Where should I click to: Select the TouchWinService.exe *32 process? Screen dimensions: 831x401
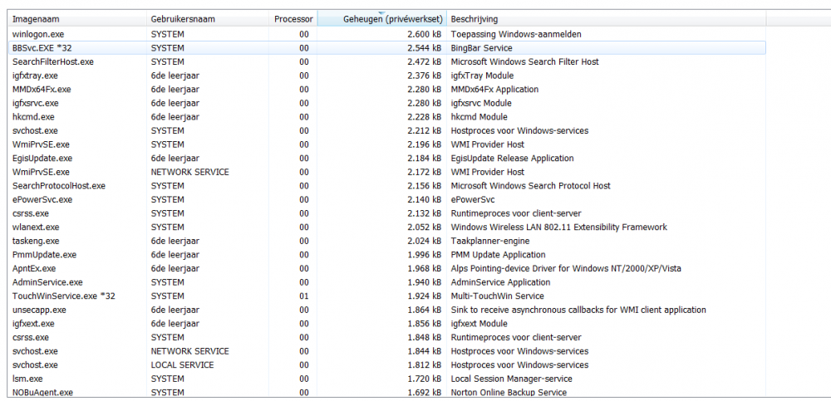(x=63, y=296)
